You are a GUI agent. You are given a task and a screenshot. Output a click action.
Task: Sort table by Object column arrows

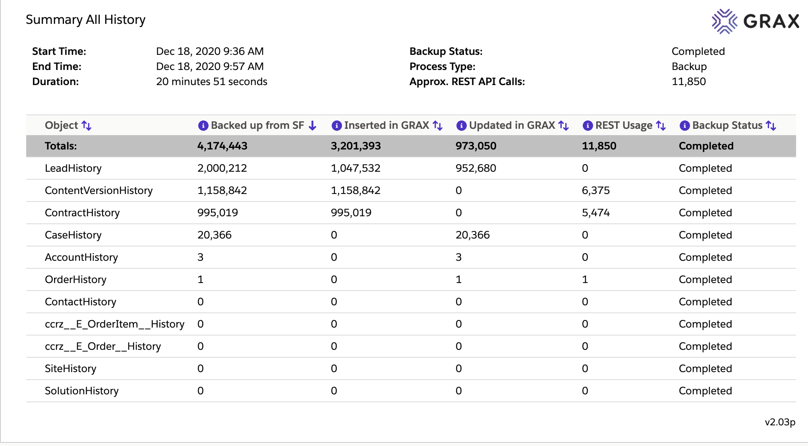tap(87, 126)
